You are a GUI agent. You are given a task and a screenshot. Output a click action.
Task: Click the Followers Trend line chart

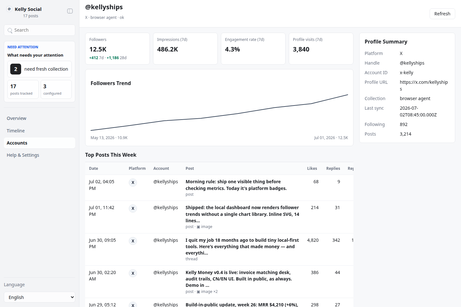219,112
